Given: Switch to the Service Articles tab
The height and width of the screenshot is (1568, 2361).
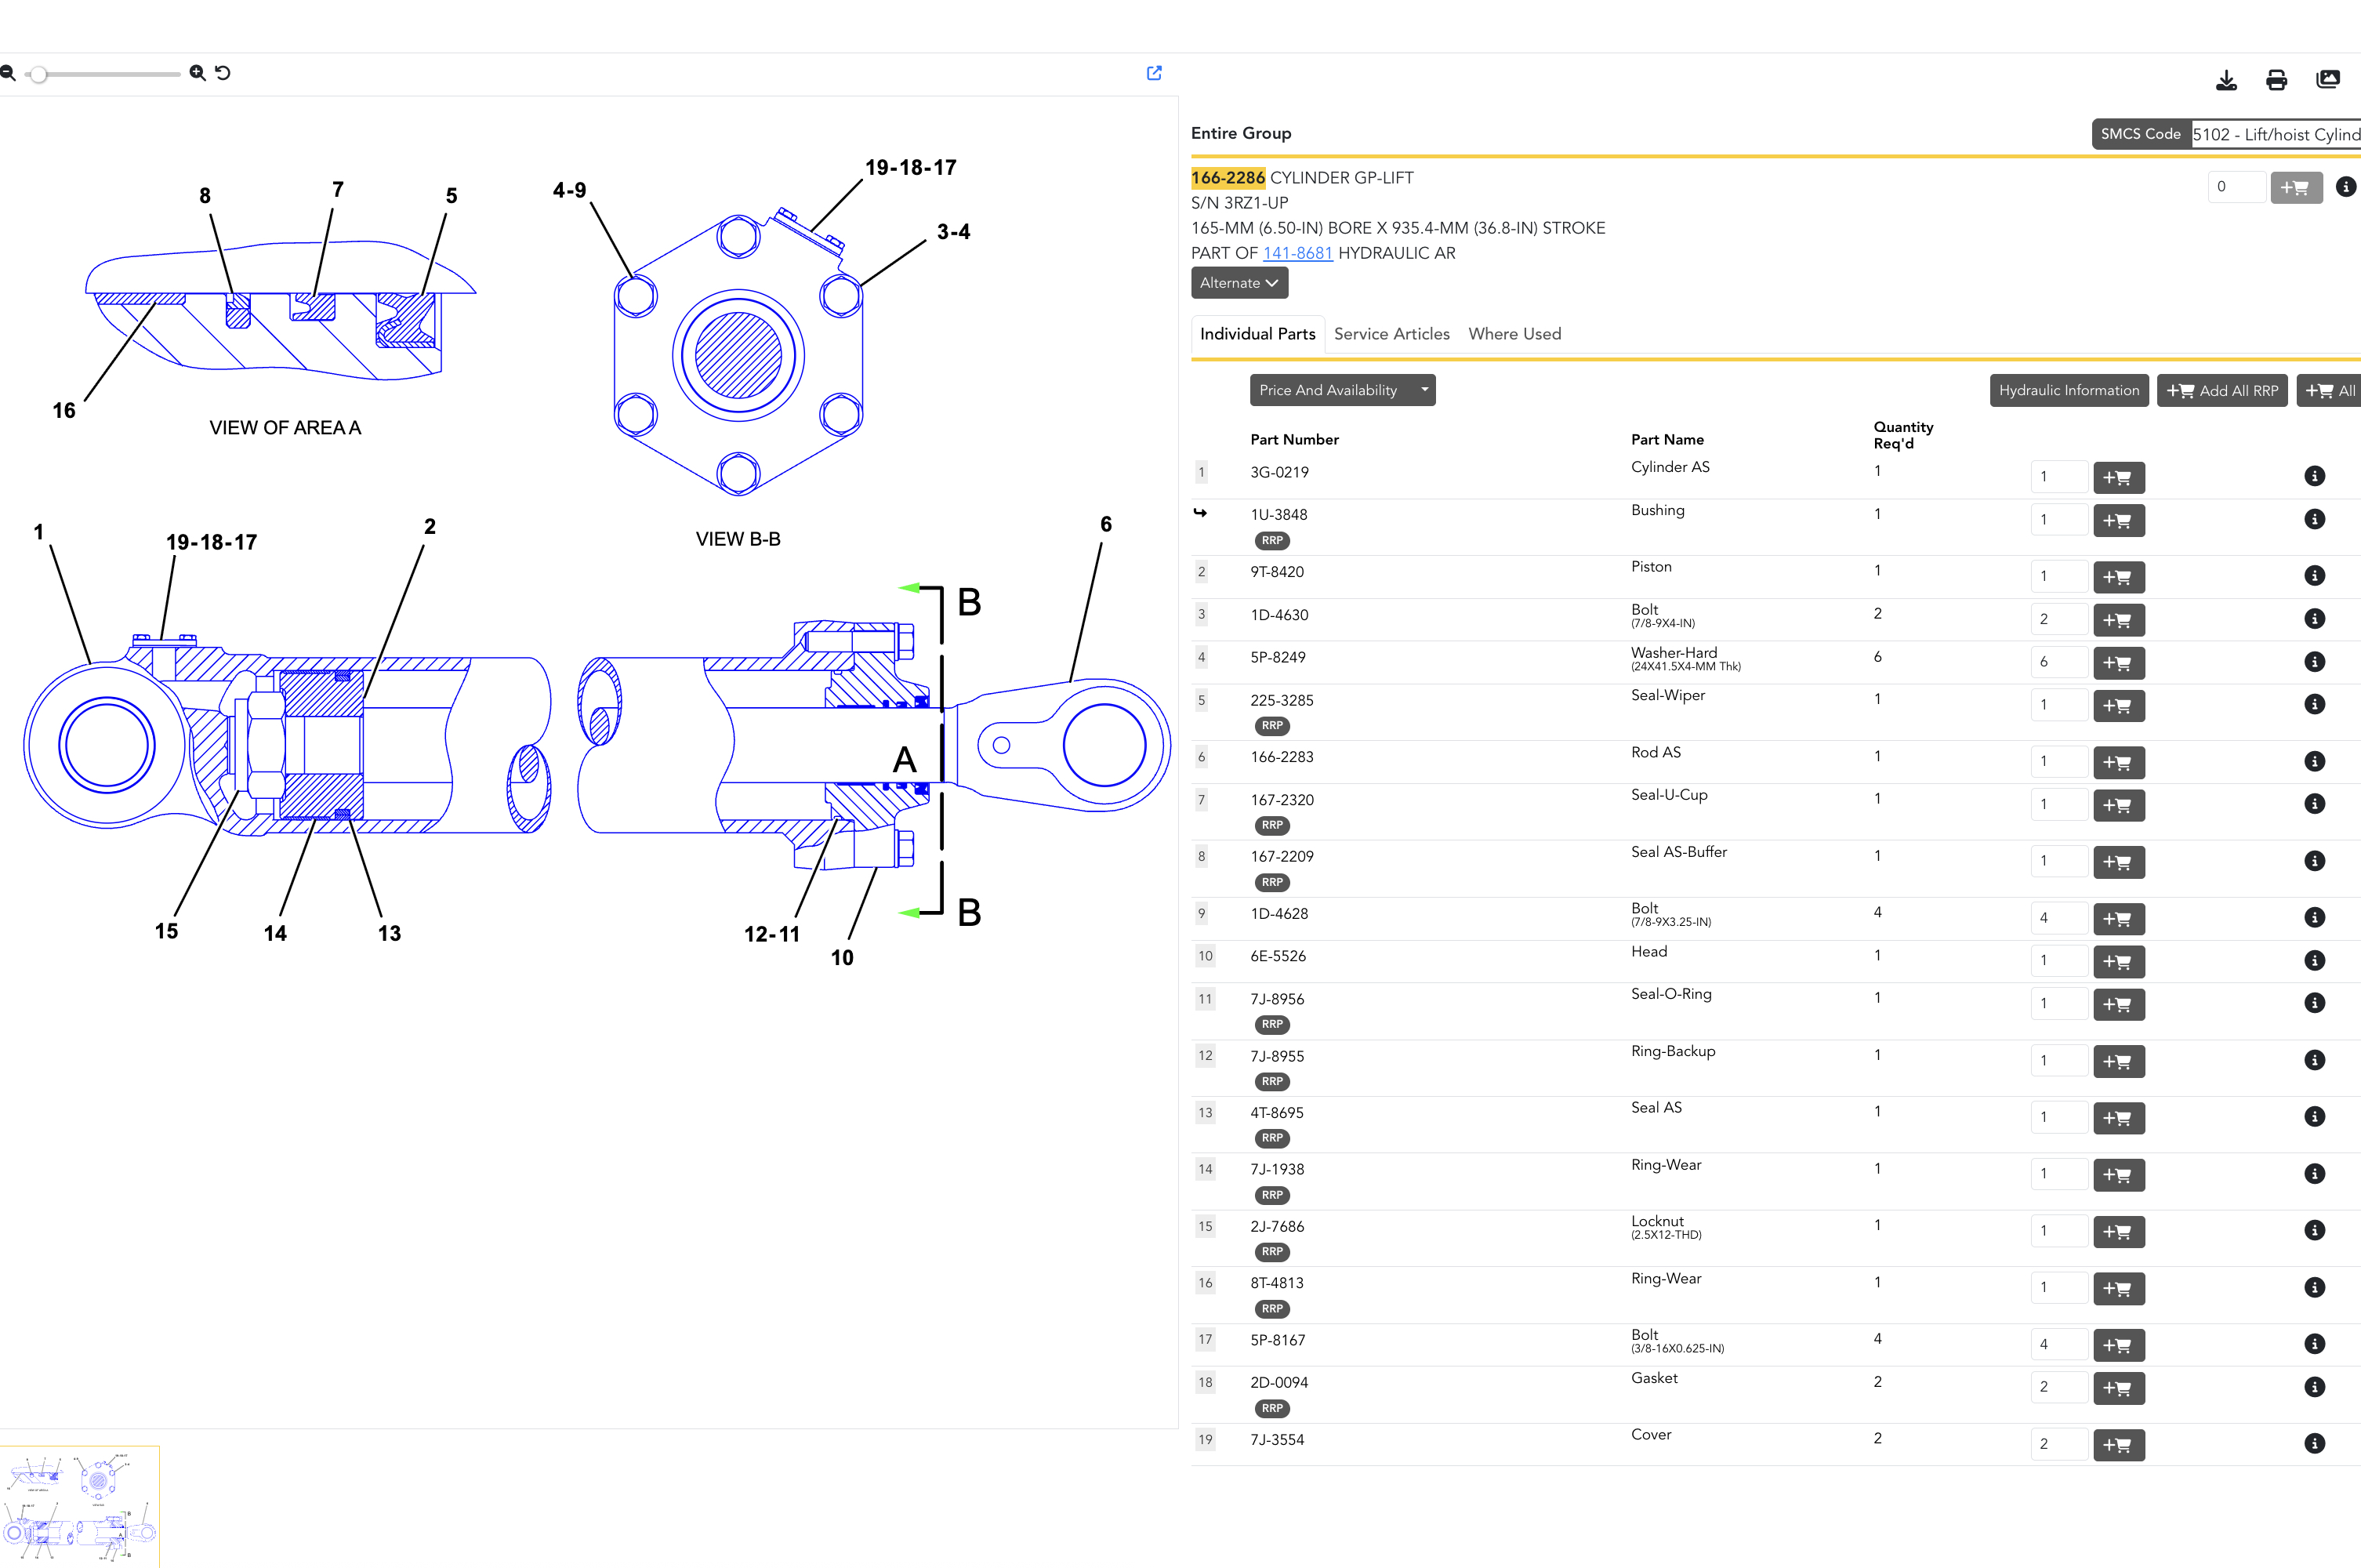Looking at the screenshot, I should [x=1391, y=334].
